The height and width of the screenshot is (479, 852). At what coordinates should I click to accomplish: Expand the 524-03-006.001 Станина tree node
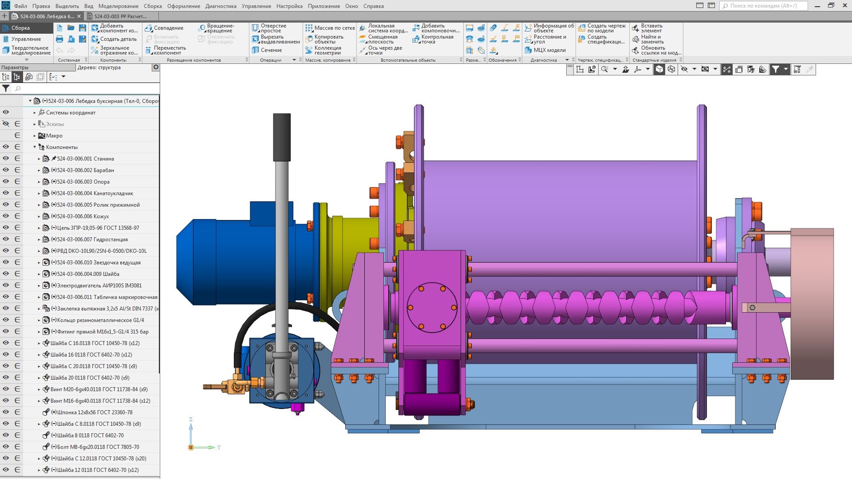click(x=39, y=159)
